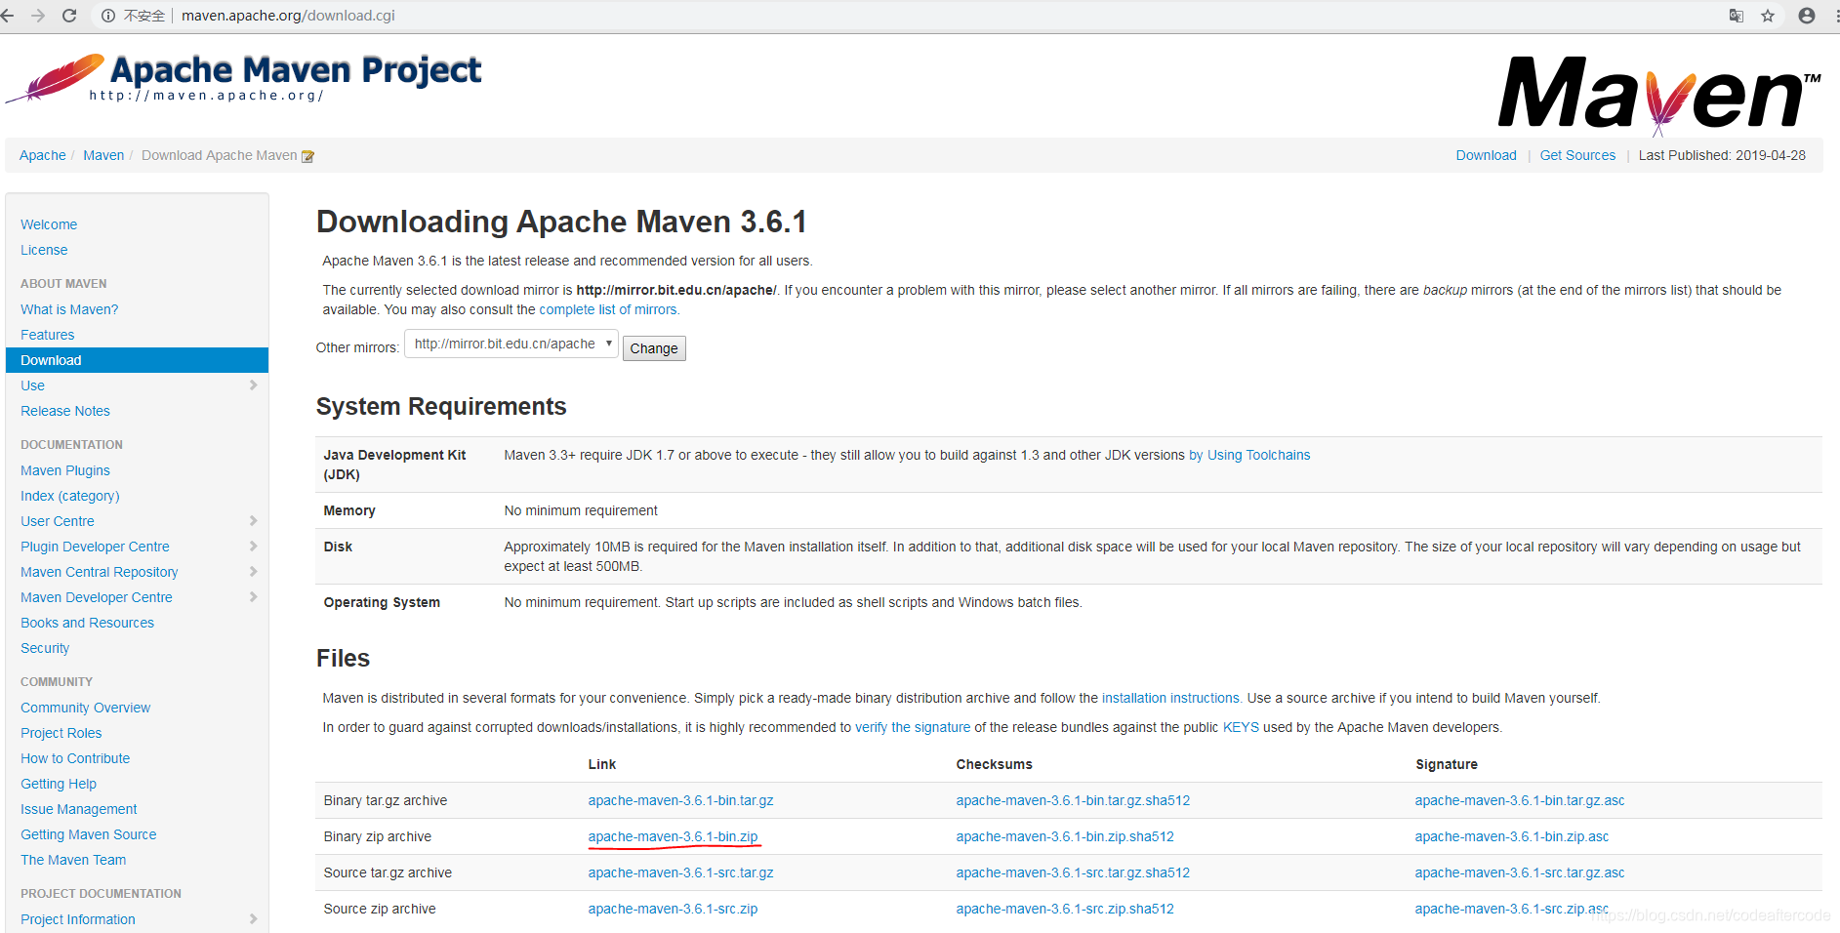Open The Maven Team link
Image resolution: width=1840 pixels, height=933 pixels.
coord(73,860)
